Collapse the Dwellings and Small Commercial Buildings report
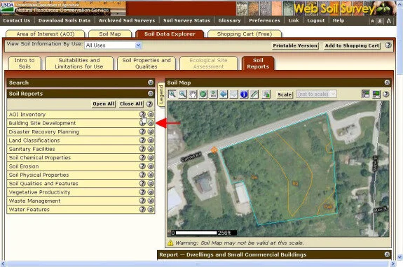 pos(387,254)
